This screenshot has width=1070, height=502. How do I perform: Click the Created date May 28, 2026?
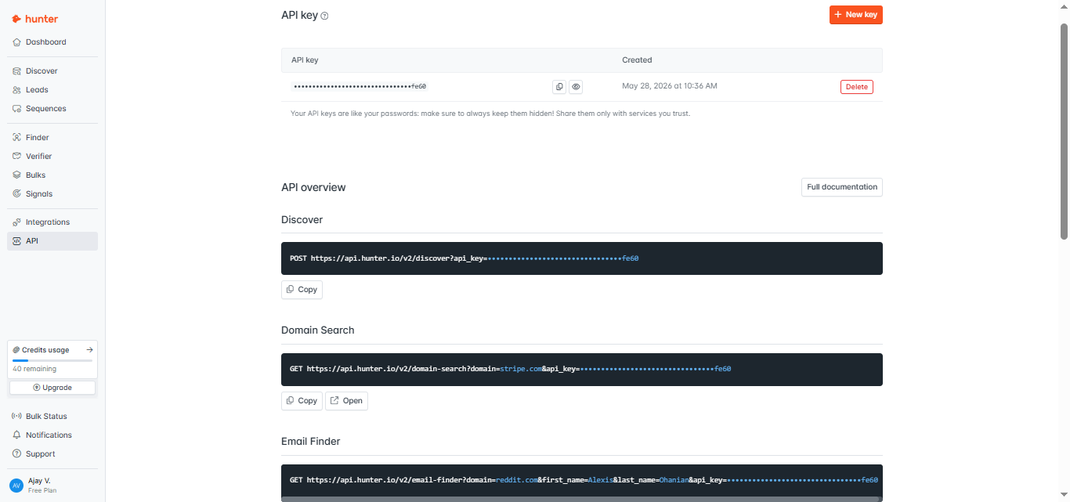[x=670, y=86]
